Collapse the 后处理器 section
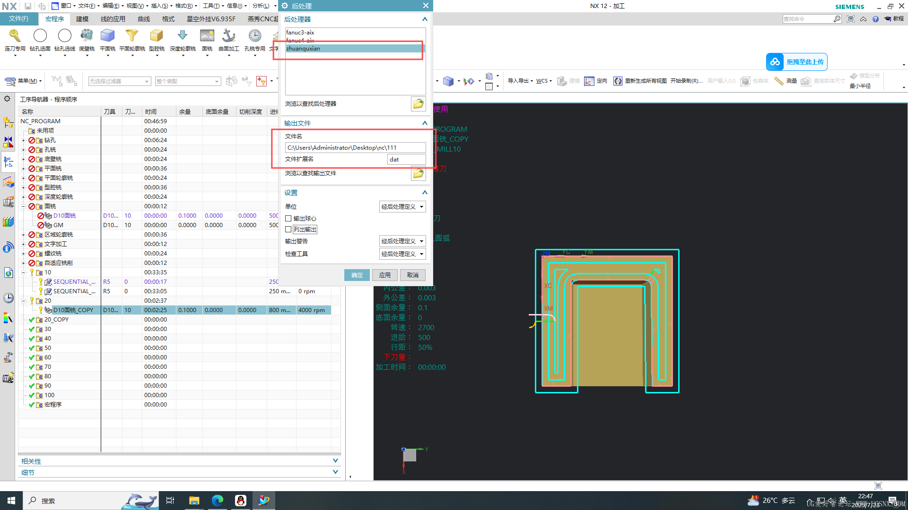The width and height of the screenshot is (908, 510). 424,19
